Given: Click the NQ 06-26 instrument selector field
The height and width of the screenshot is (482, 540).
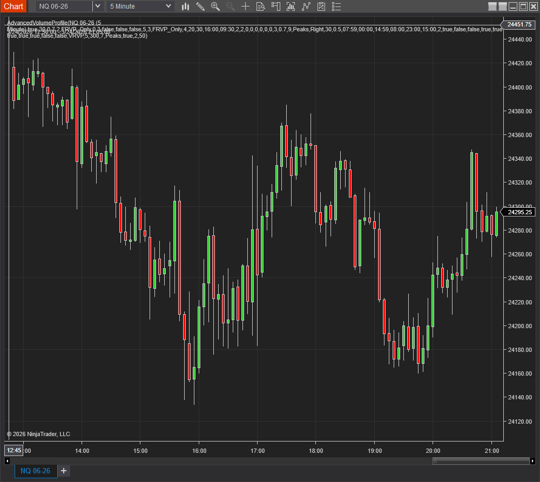Looking at the screenshot, I should 64,6.
